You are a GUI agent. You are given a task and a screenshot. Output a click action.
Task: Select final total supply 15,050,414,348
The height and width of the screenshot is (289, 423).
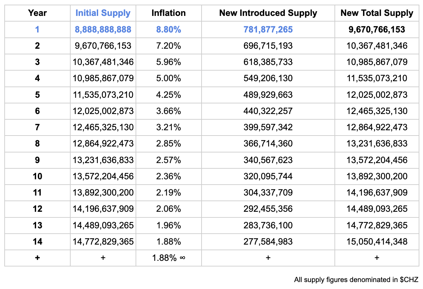(377, 242)
